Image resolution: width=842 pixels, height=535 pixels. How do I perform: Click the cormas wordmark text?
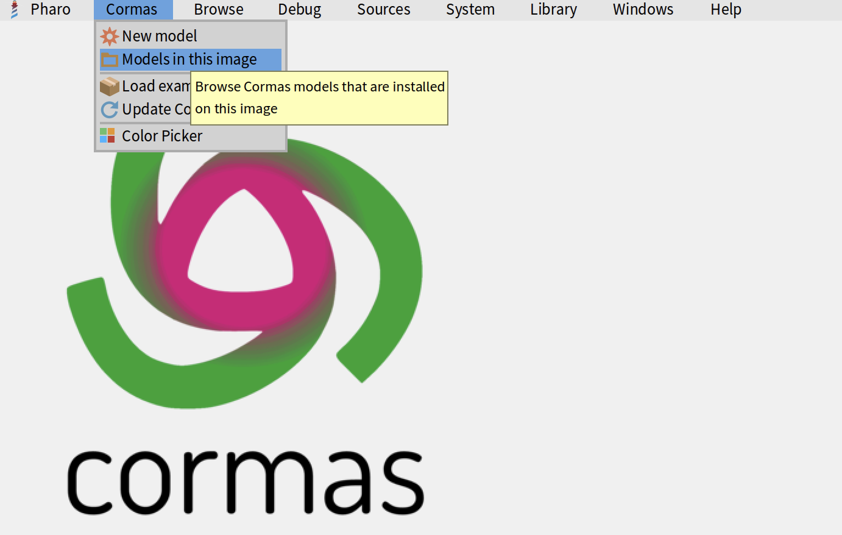pos(245,481)
